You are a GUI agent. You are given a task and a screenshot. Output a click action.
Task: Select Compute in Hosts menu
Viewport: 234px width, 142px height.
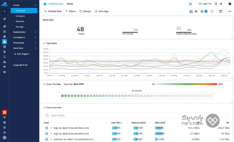tap(20, 16)
